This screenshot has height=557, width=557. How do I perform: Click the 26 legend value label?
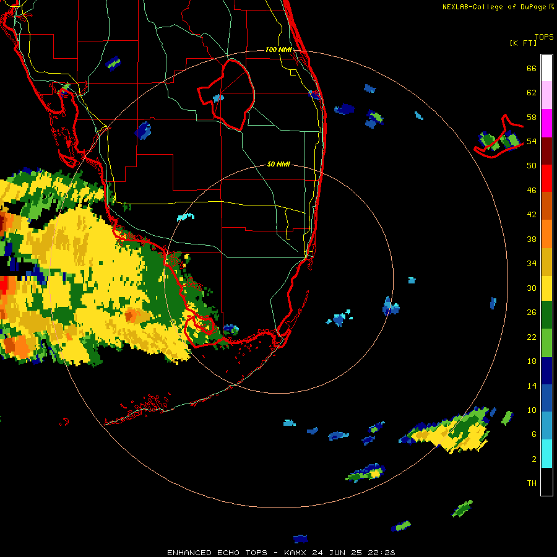[532, 313]
